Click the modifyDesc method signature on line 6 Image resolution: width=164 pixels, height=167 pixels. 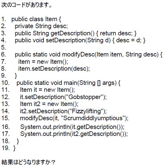(88, 55)
